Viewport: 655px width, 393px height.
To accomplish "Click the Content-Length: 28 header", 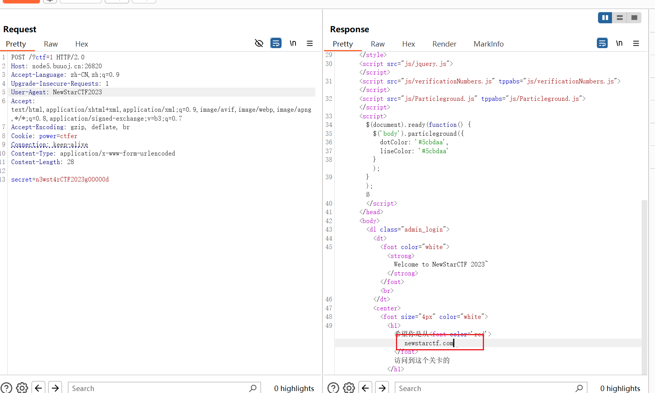I will point(43,162).
